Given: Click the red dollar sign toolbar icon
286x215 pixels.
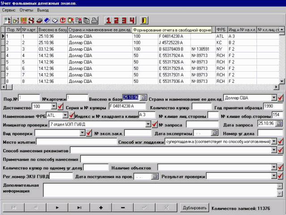Looking at the screenshot, I should pos(31,20).
